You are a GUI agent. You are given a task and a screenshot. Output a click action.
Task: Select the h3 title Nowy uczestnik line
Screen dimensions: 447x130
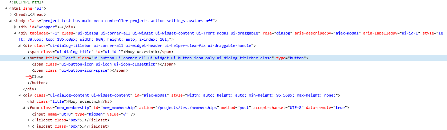coord(70,101)
